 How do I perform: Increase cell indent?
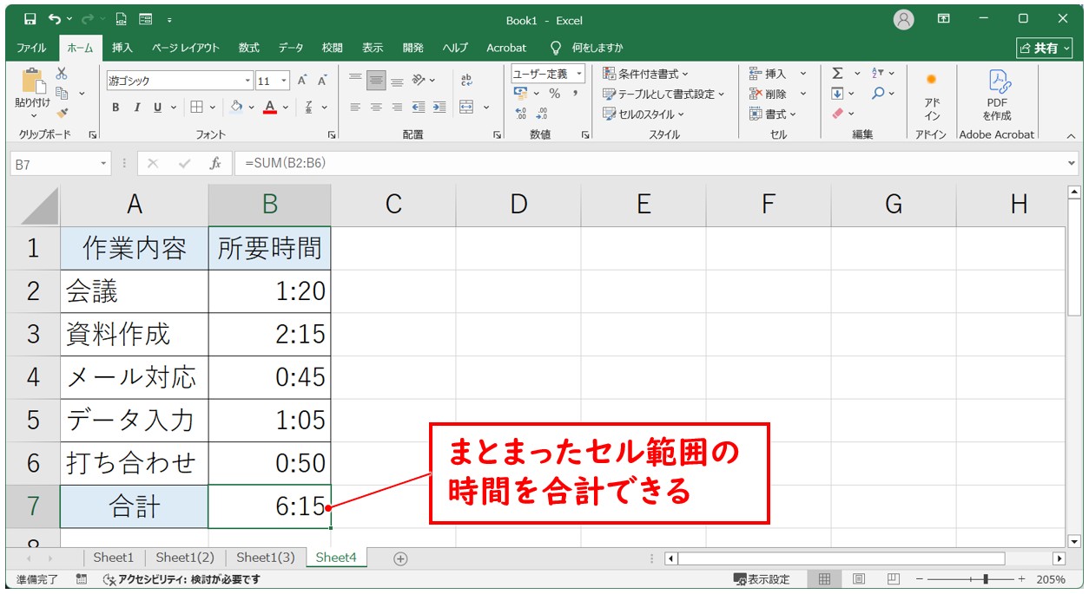(x=439, y=108)
